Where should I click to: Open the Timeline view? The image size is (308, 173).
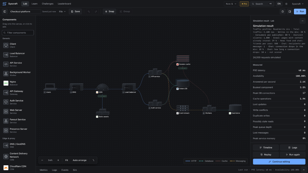pyautogui.click(x=266, y=147)
